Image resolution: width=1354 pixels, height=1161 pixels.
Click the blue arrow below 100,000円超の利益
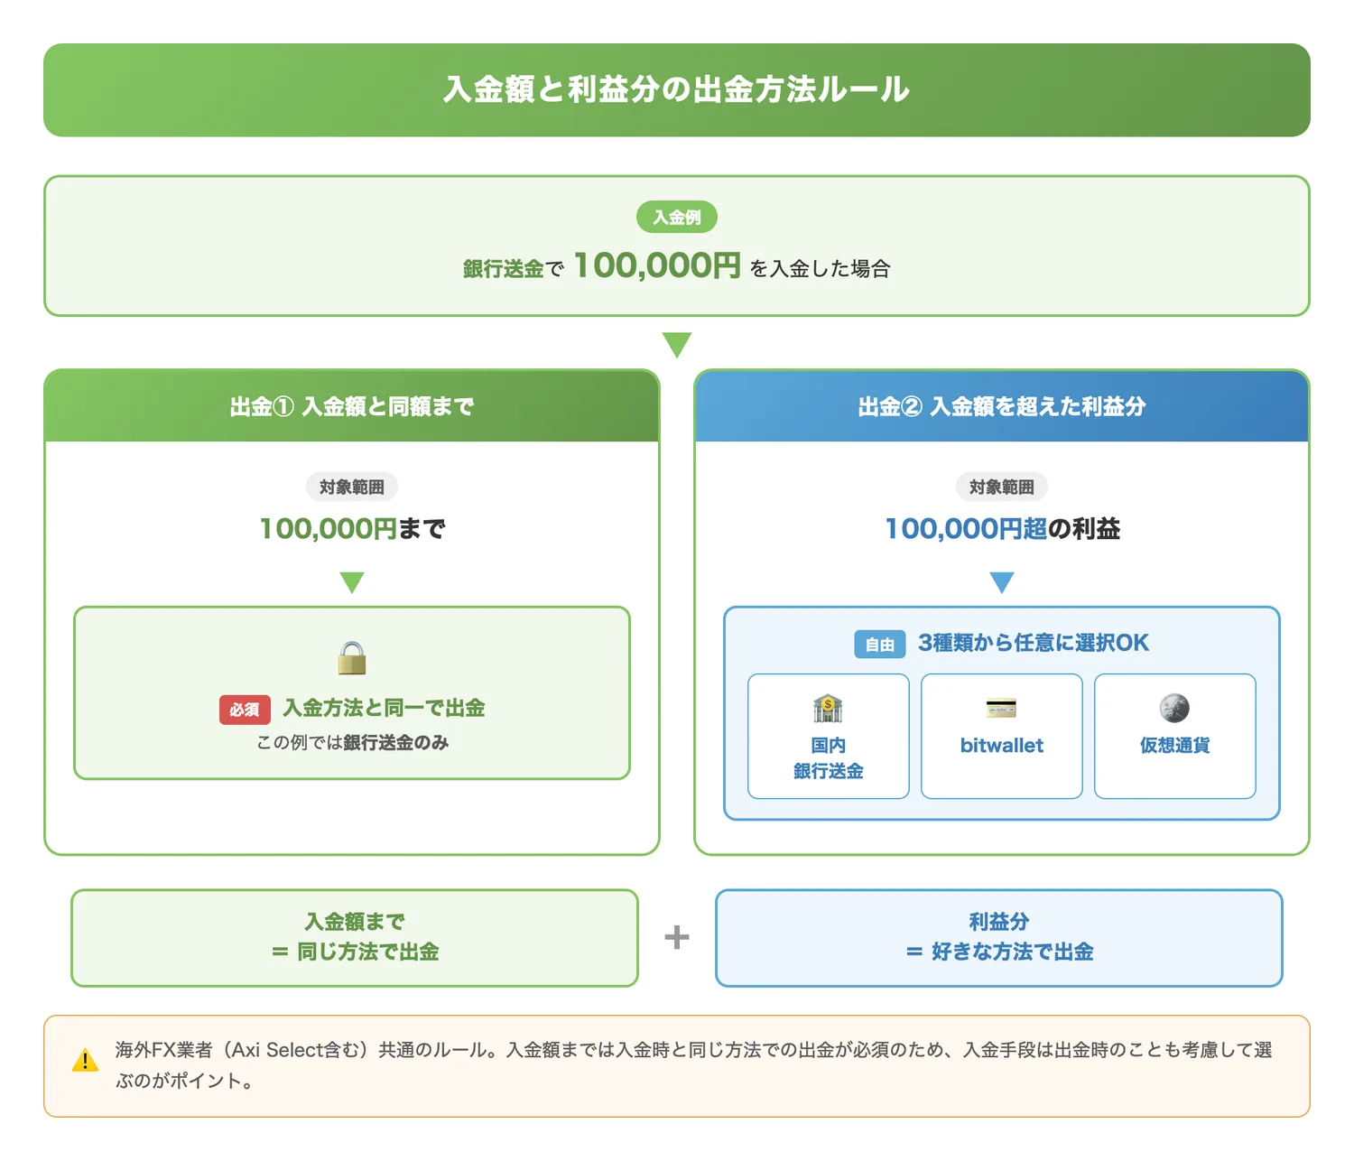click(1002, 582)
